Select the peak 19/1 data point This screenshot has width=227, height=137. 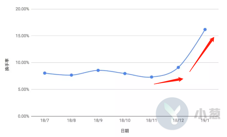click(x=205, y=30)
